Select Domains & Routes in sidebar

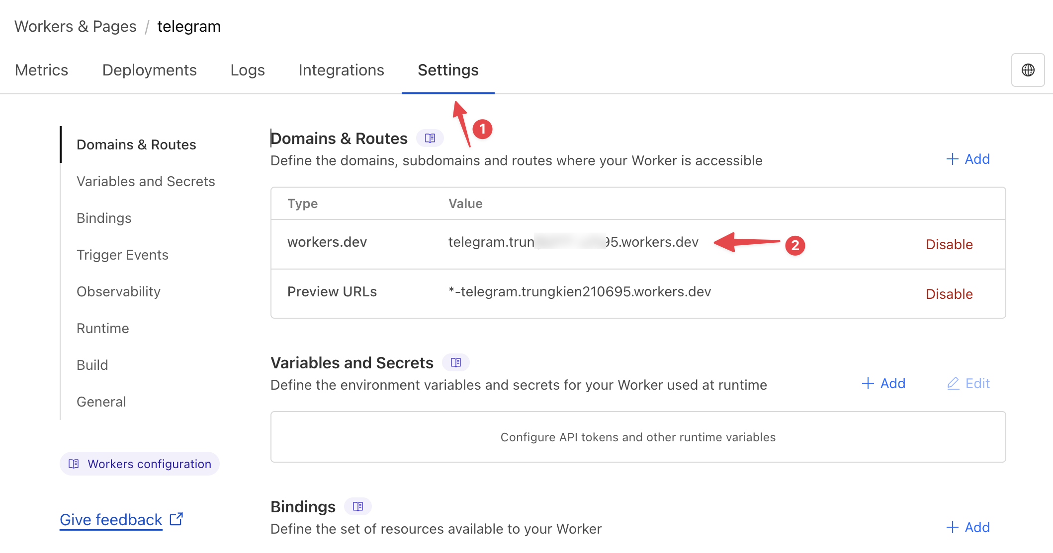[136, 144]
